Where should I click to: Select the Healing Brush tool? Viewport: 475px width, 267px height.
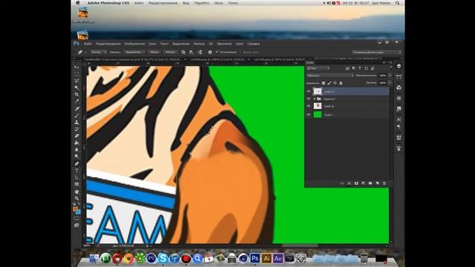pyautogui.click(x=76, y=108)
